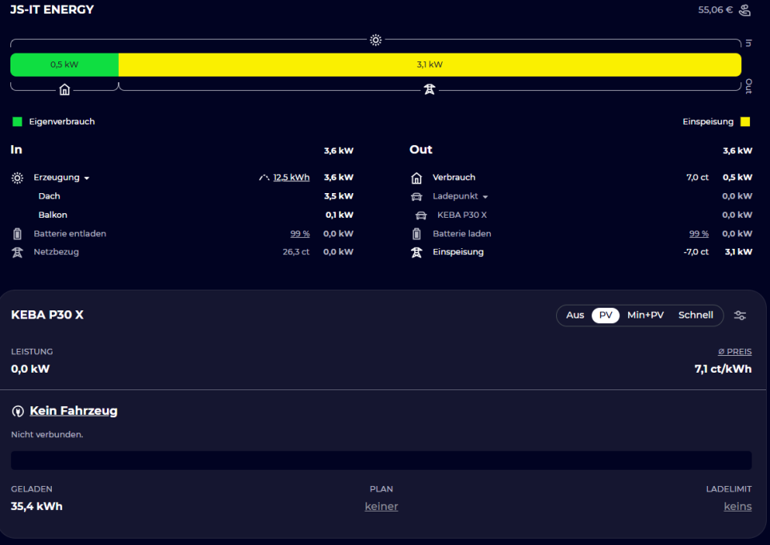Click the Einspeisung legend label
The image size is (770, 545).
(708, 122)
